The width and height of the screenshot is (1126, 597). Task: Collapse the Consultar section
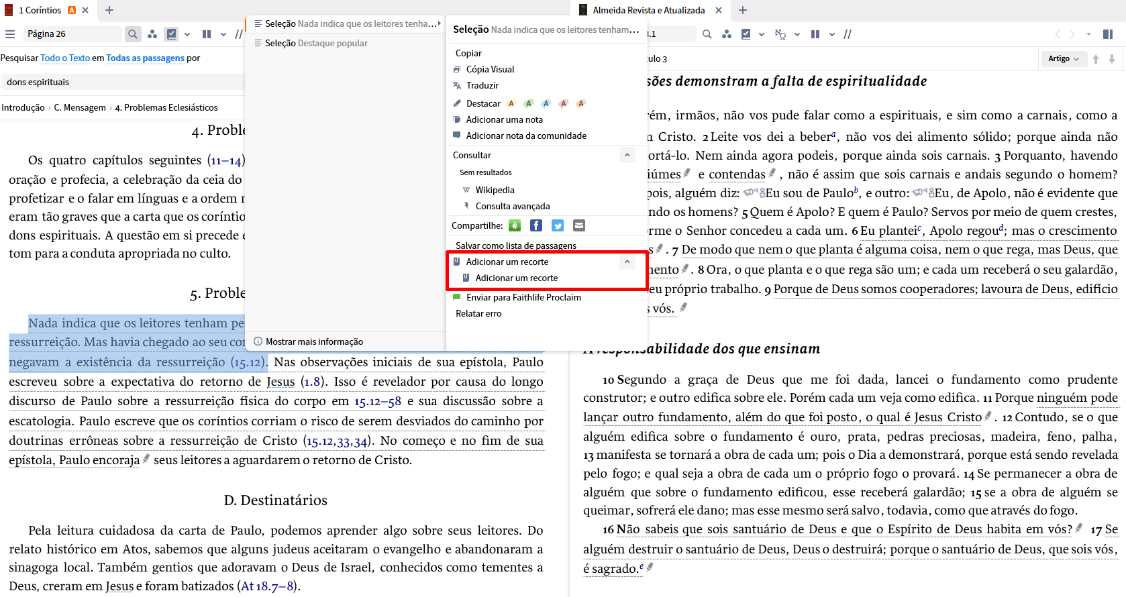627,155
